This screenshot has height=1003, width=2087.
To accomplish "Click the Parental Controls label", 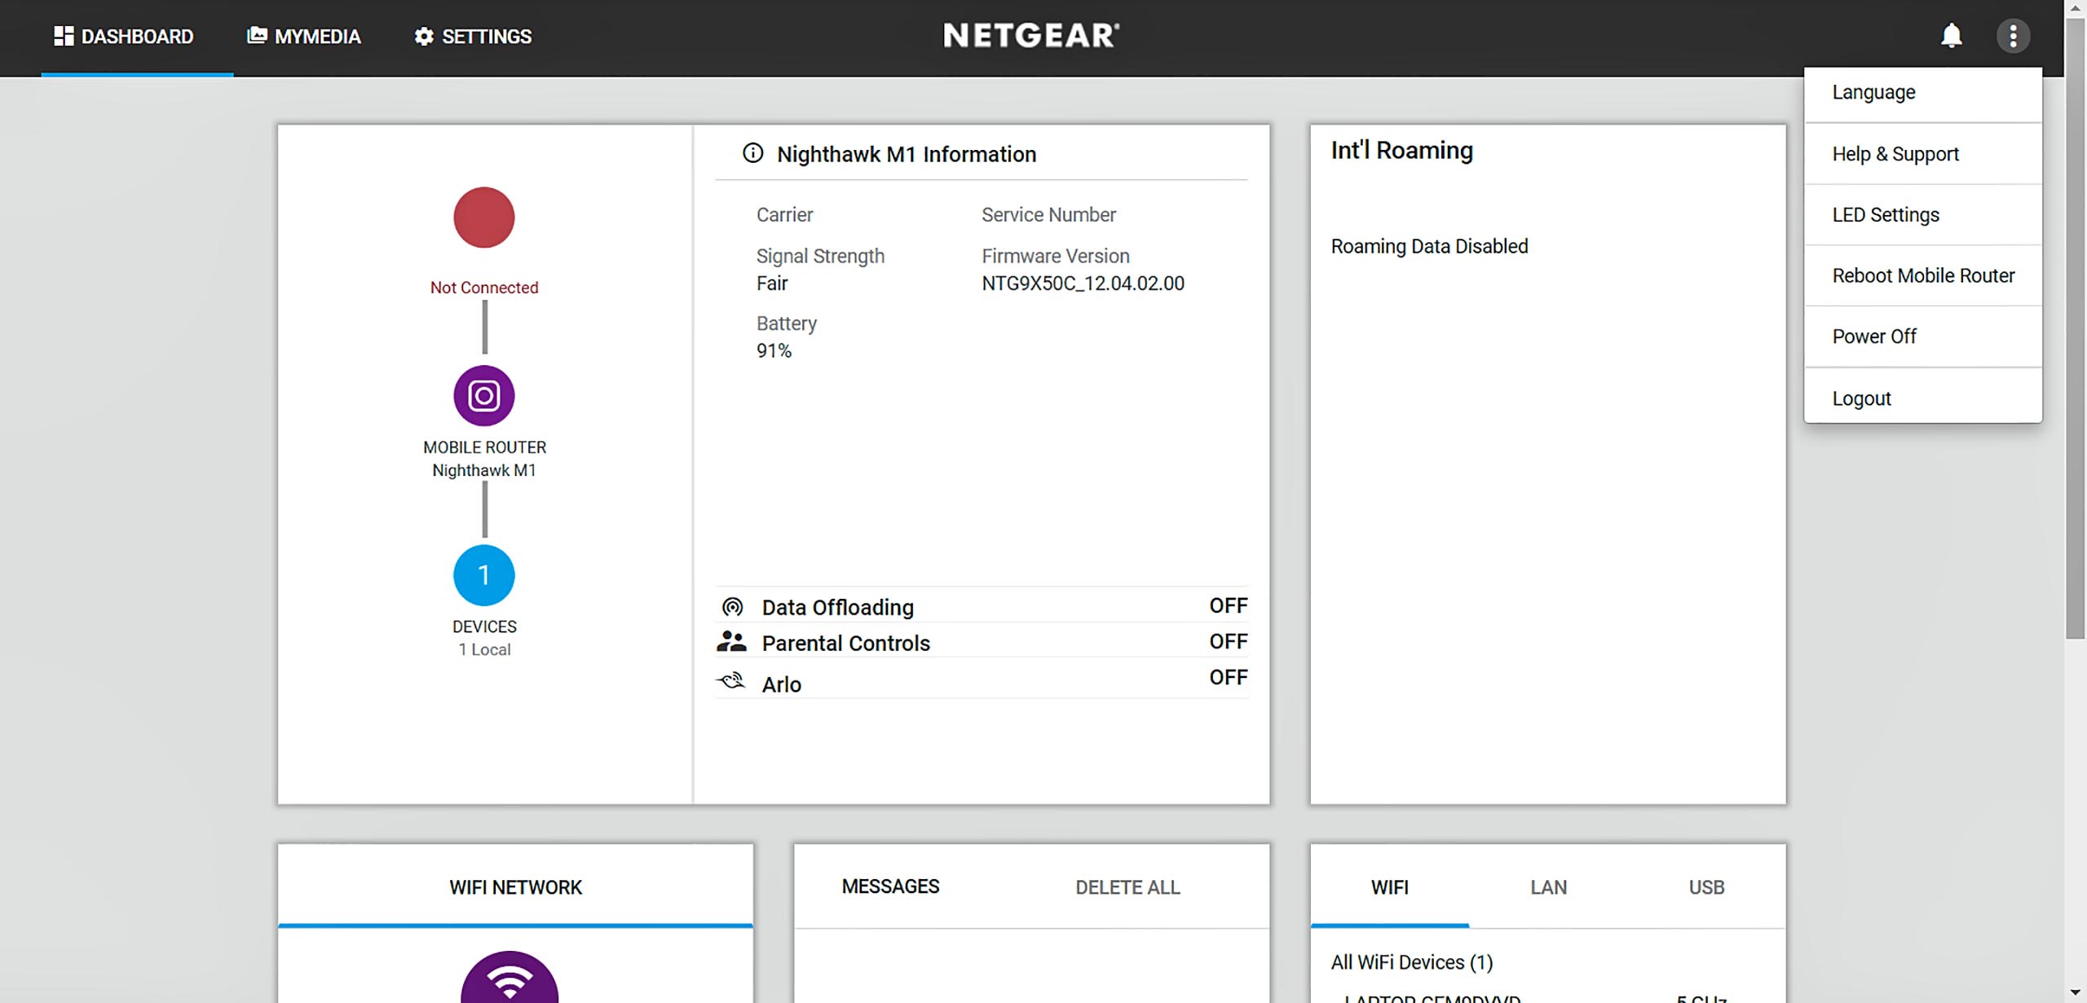I will tap(845, 644).
